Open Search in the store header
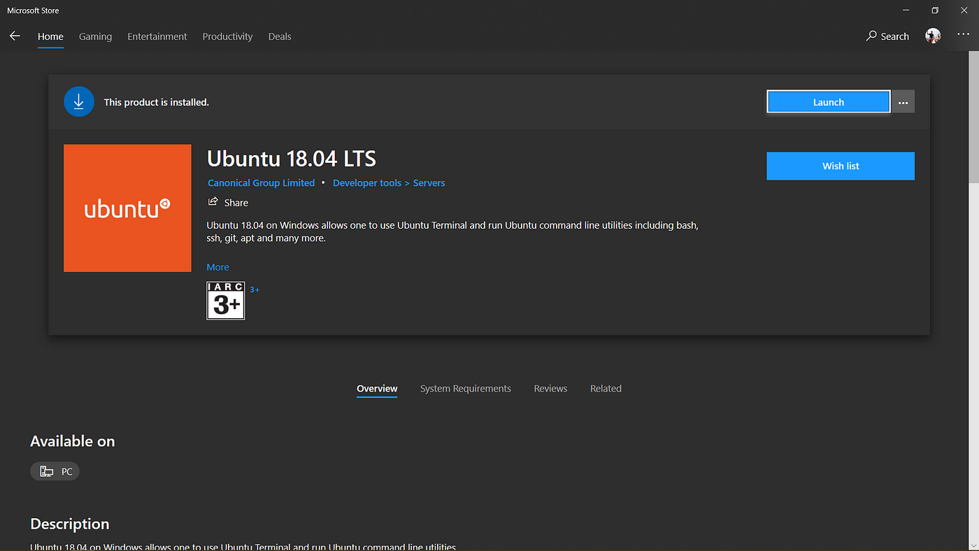 tap(887, 36)
